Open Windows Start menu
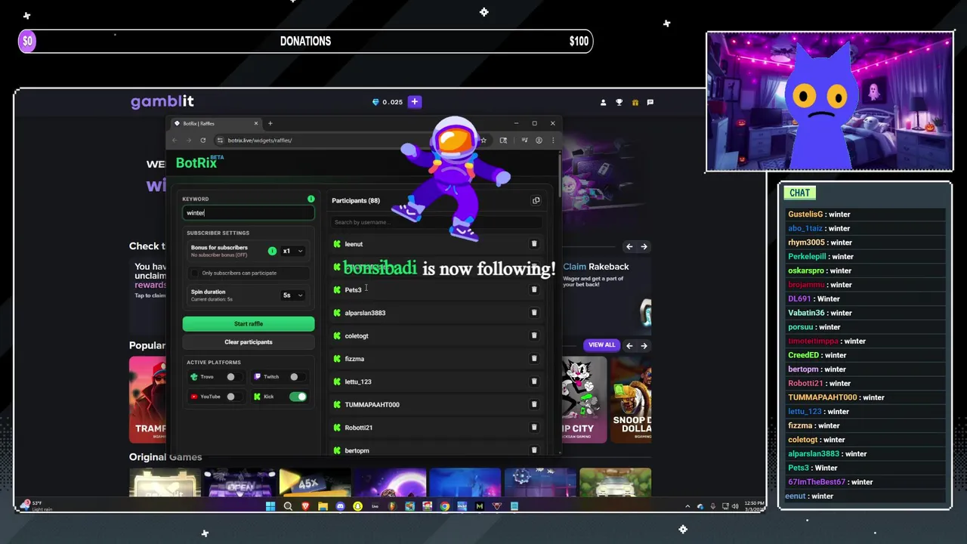This screenshot has height=544, width=967. (270, 506)
